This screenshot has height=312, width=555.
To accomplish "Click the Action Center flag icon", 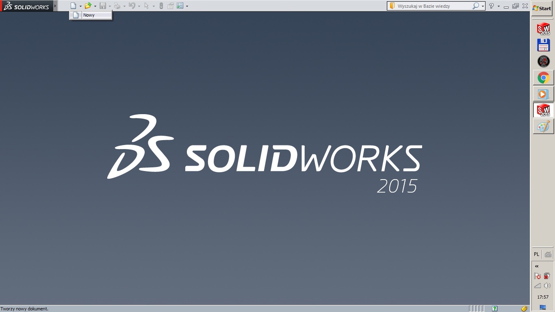I will (x=538, y=276).
